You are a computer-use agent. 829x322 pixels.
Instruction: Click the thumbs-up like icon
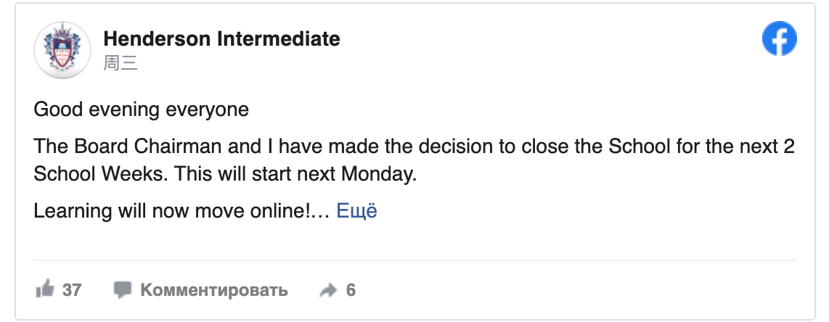(45, 290)
